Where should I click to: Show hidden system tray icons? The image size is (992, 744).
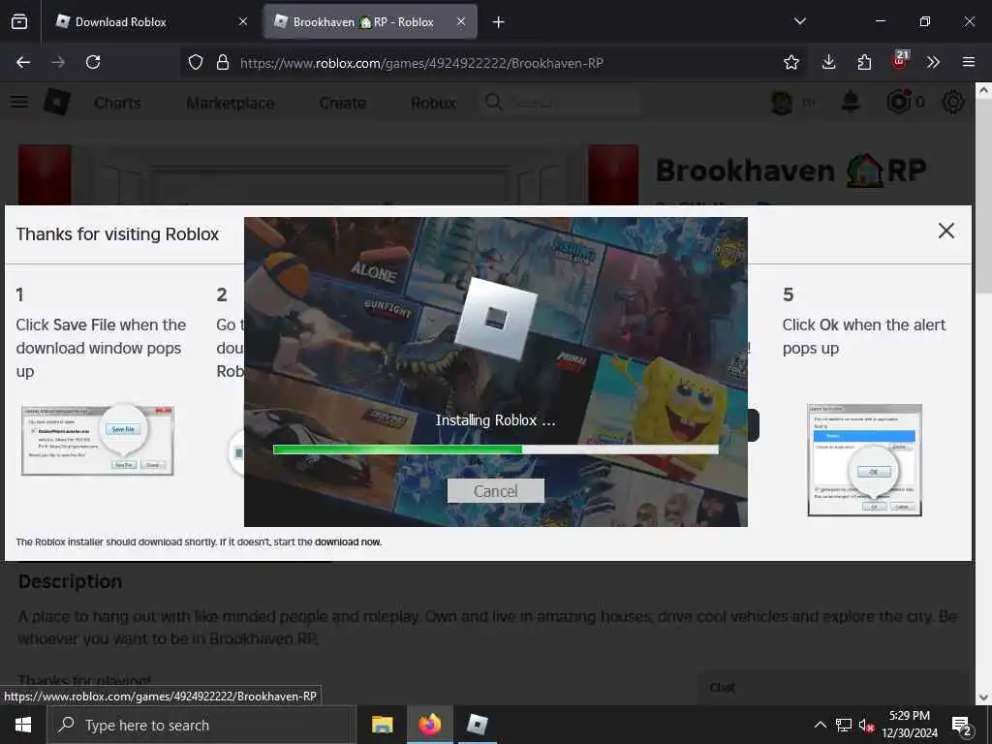pyautogui.click(x=820, y=725)
